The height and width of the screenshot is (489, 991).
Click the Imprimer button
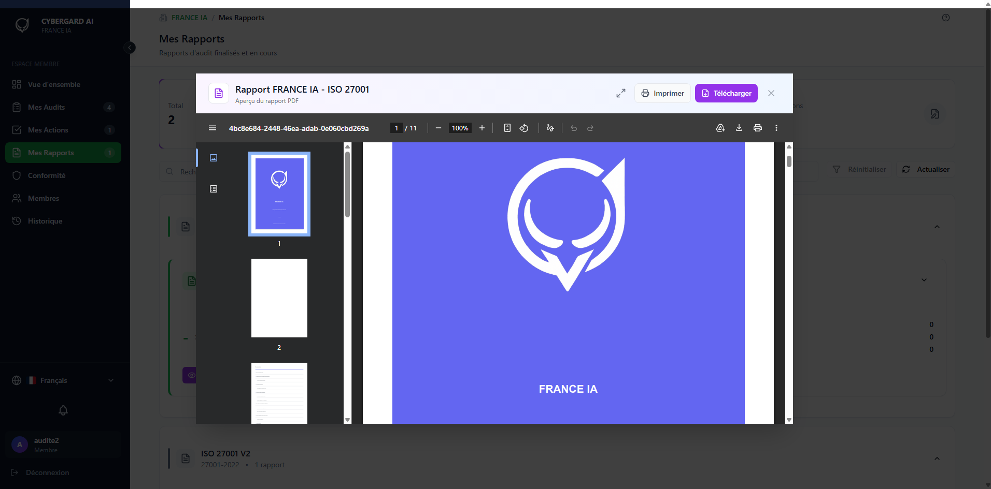(662, 93)
